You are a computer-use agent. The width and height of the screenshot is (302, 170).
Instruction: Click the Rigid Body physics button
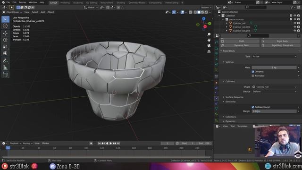point(280,41)
